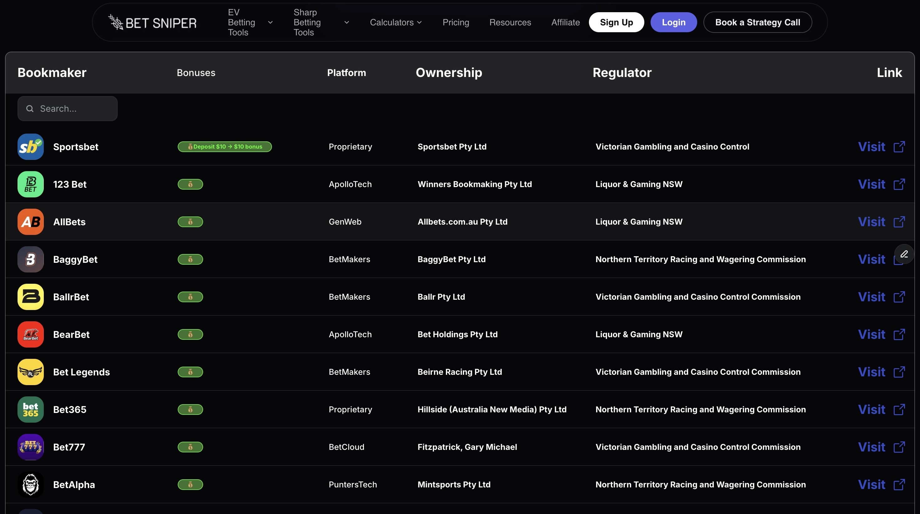Click BetAlpha's external link icon
Viewport: 920px width, 514px height.
pyautogui.click(x=899, y=484)
